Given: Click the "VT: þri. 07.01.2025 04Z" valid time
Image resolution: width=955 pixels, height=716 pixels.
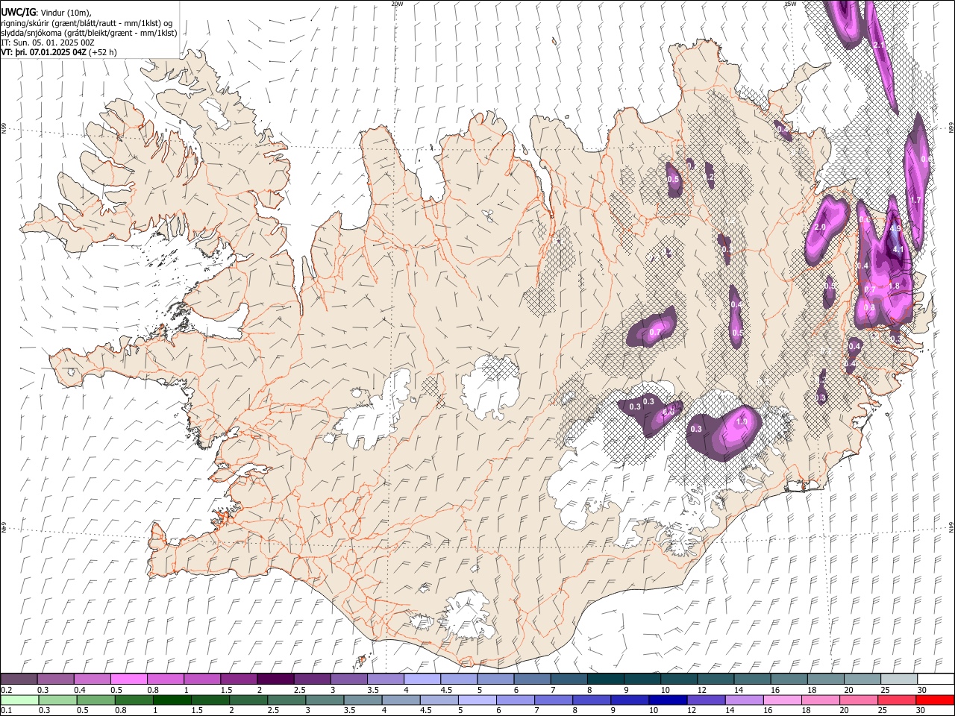Looking at the screenshot, I should [x=43, y=52].
